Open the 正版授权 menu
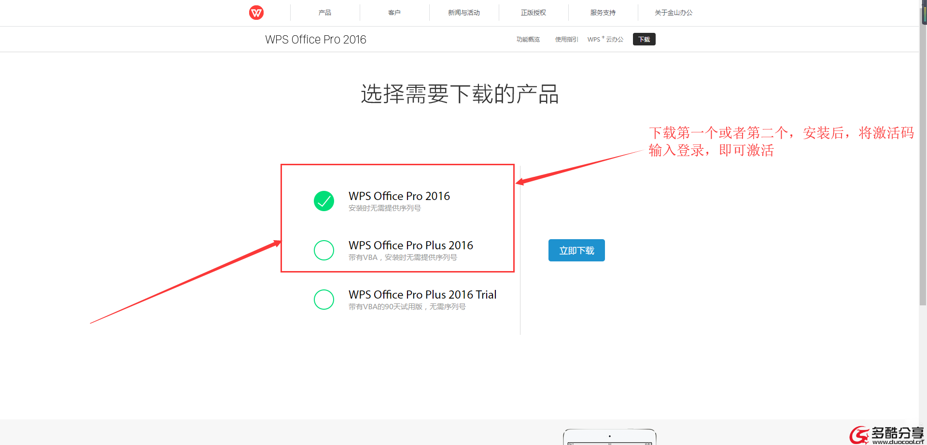The width and height of the screenshot is (927, 445). (534, 13)
